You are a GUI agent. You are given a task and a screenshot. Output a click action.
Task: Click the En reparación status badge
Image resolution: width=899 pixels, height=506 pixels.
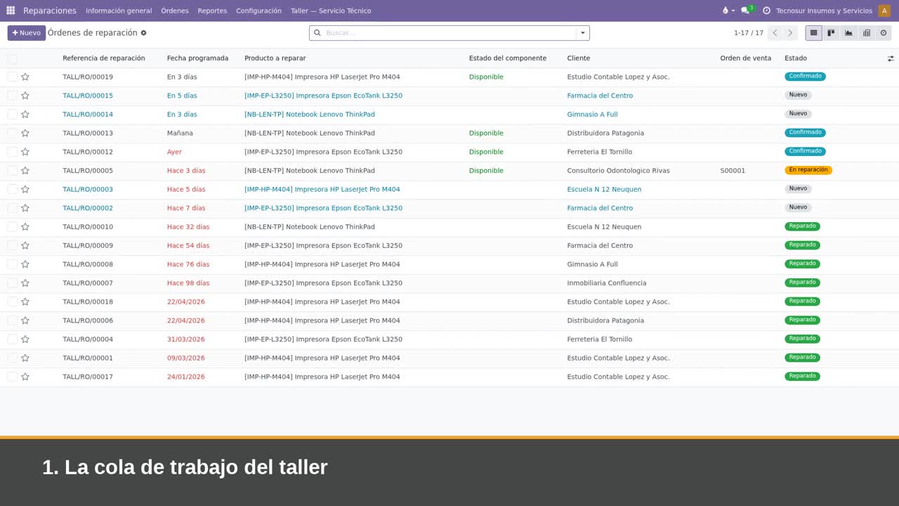[x=808, y=170]
